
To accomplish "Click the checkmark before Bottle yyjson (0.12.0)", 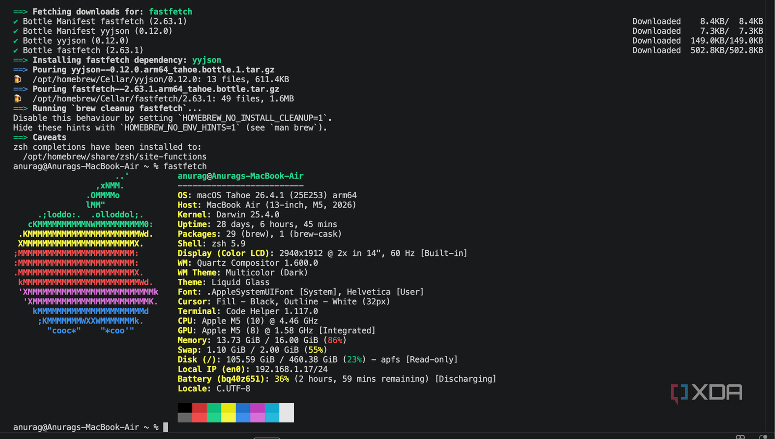I will point(16,41).
